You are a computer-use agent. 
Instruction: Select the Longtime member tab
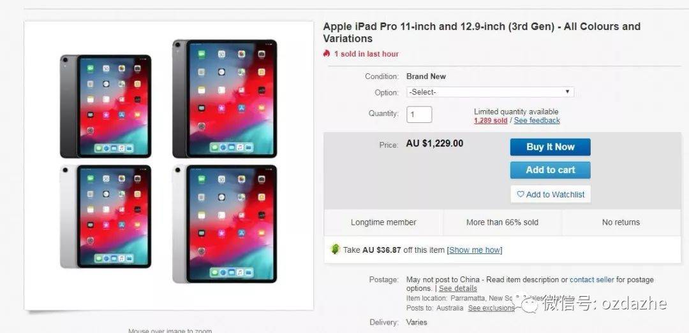pyautogui.click(x=383, y=222)
